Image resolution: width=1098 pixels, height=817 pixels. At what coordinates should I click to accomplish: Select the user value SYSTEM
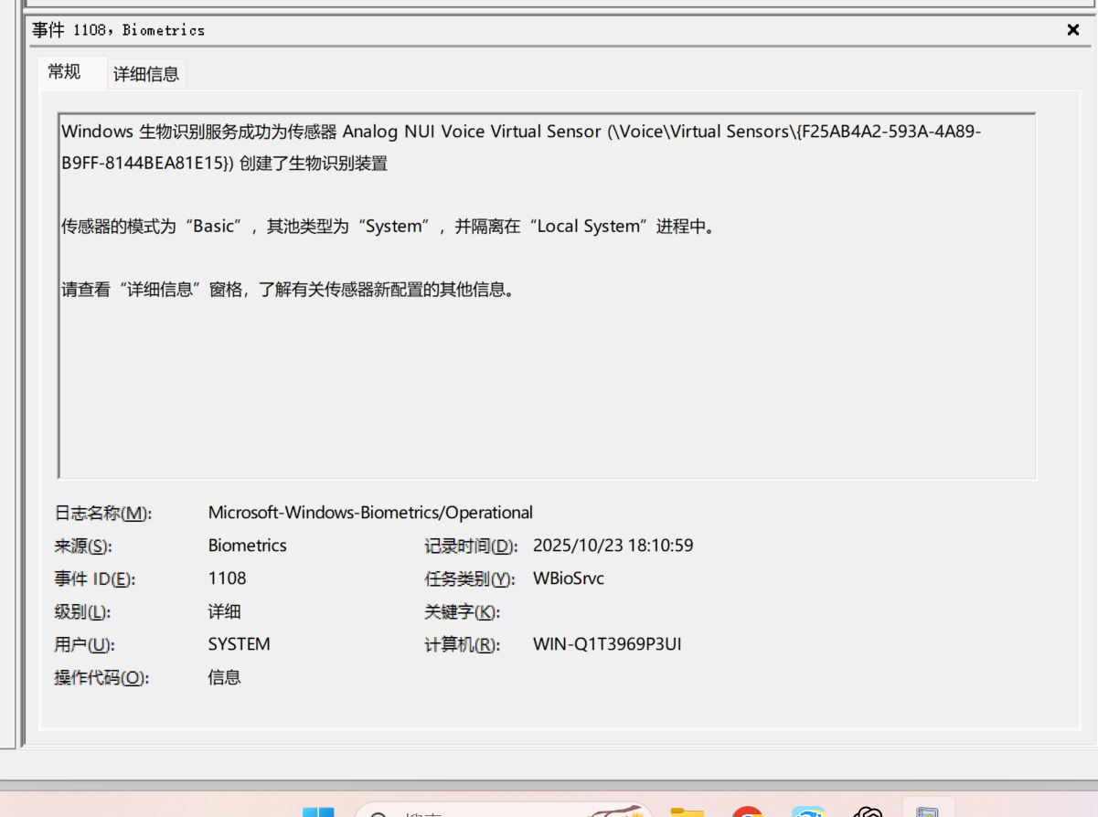(x=240, y=644)
